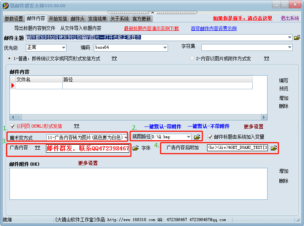The width and height of the screenshot is (304, 226).
Task: Click the app logo icon in title bar
Action: pos(5,5)
